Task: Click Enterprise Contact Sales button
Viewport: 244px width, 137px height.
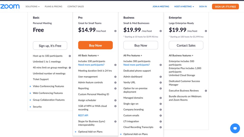Action: [186, 45]
